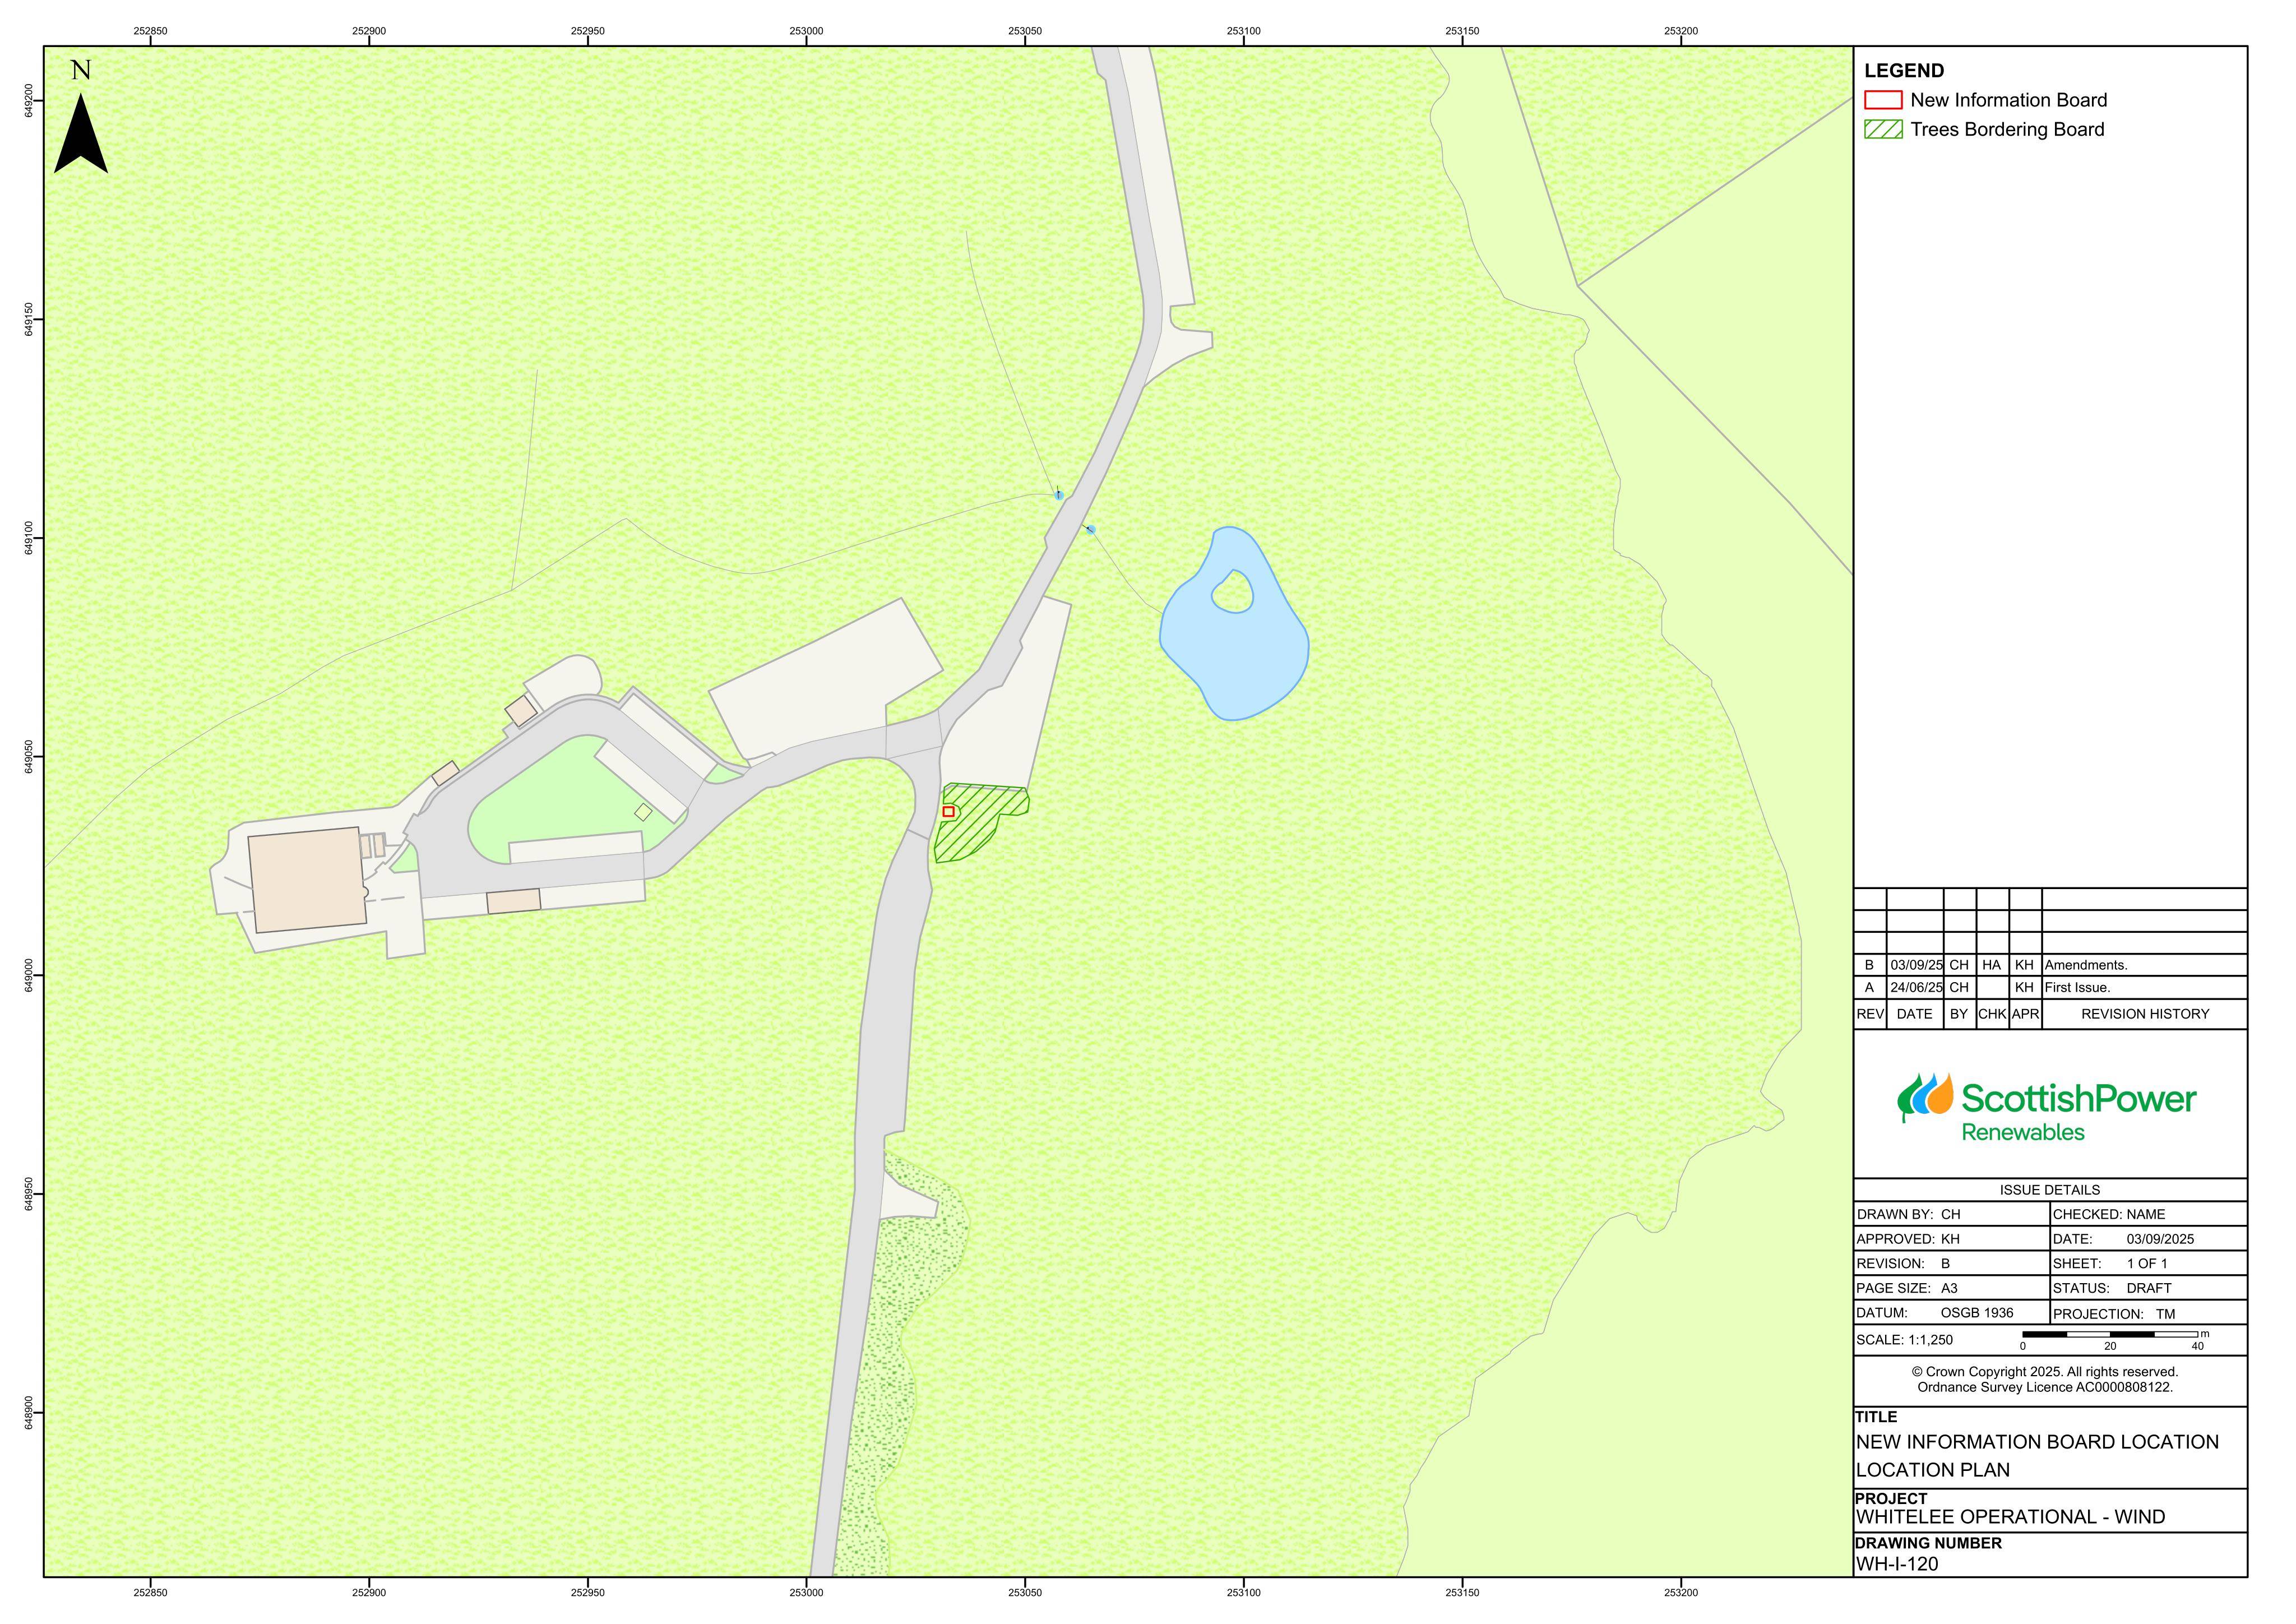Click the 'CHECKED: NAME' field
Screen dimensions: 2296x1624
coord(2148,1214)
